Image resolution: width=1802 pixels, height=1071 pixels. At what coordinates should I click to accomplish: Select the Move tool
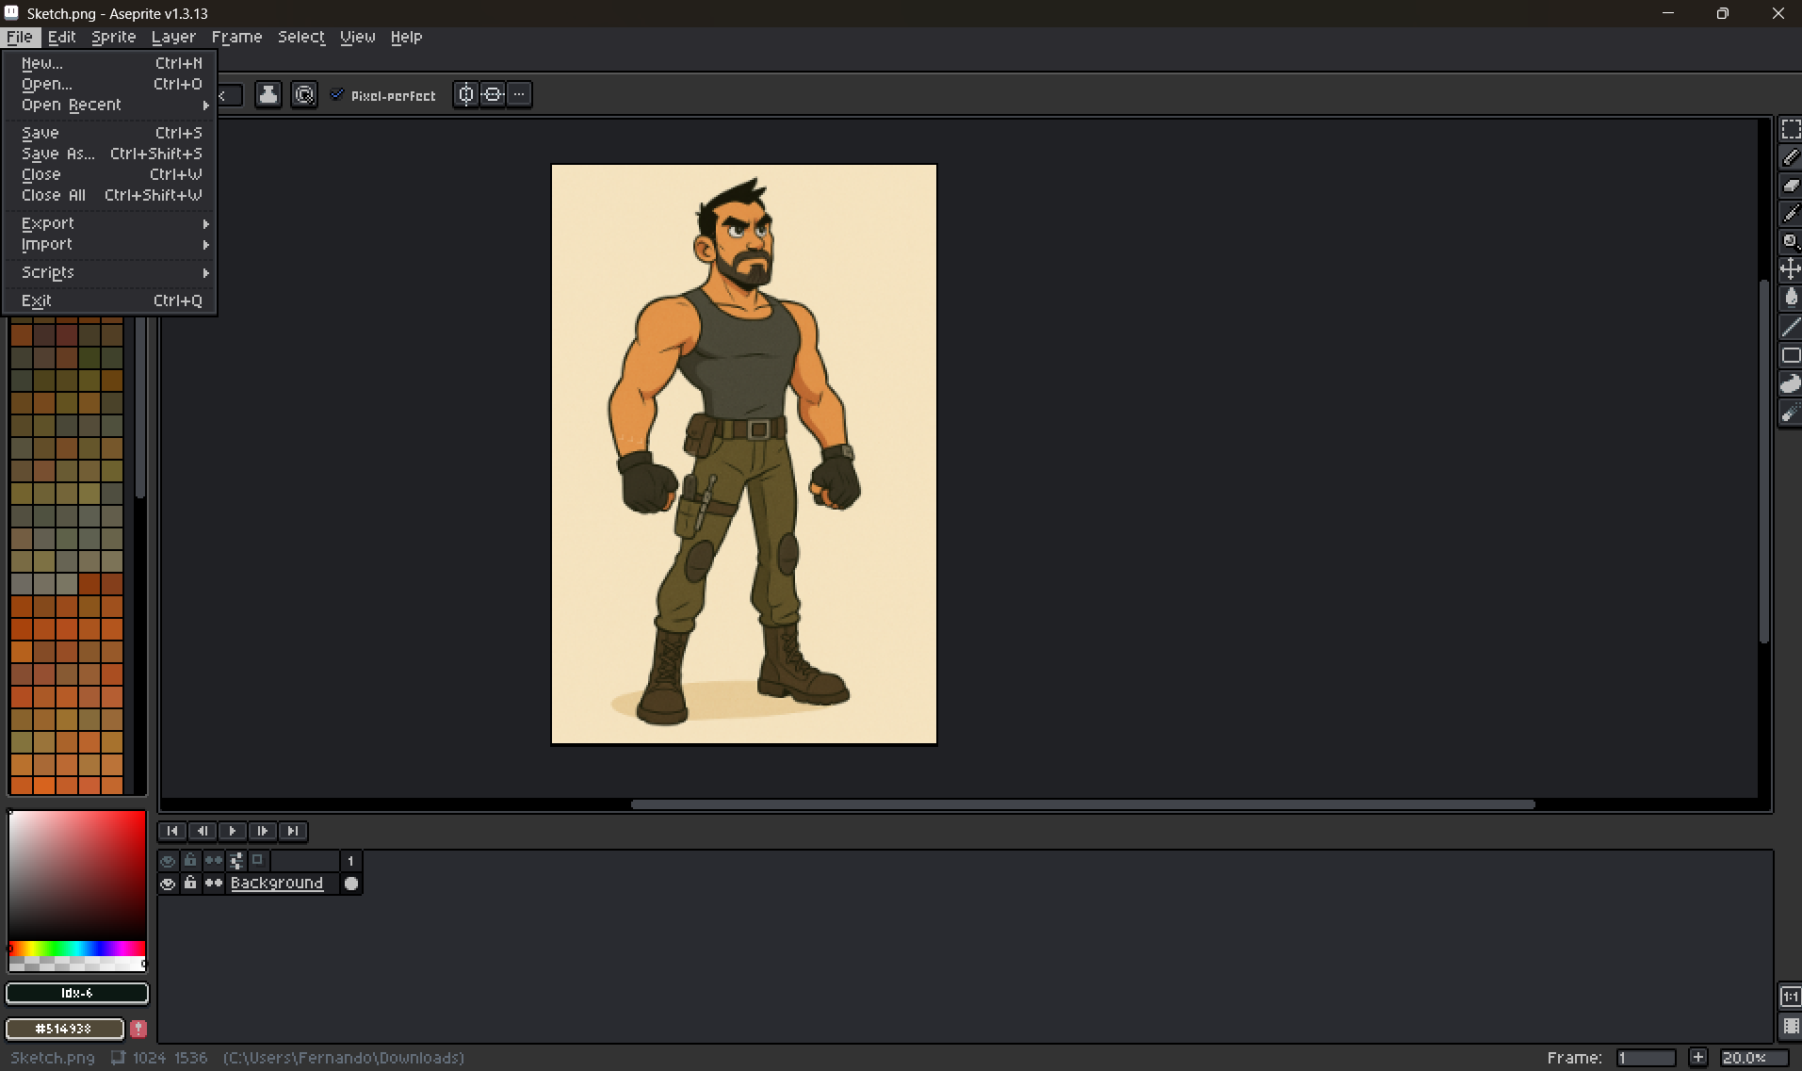coord(1790,270)
